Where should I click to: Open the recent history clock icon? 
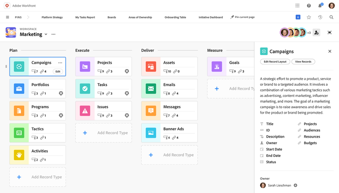coord(320,17)
